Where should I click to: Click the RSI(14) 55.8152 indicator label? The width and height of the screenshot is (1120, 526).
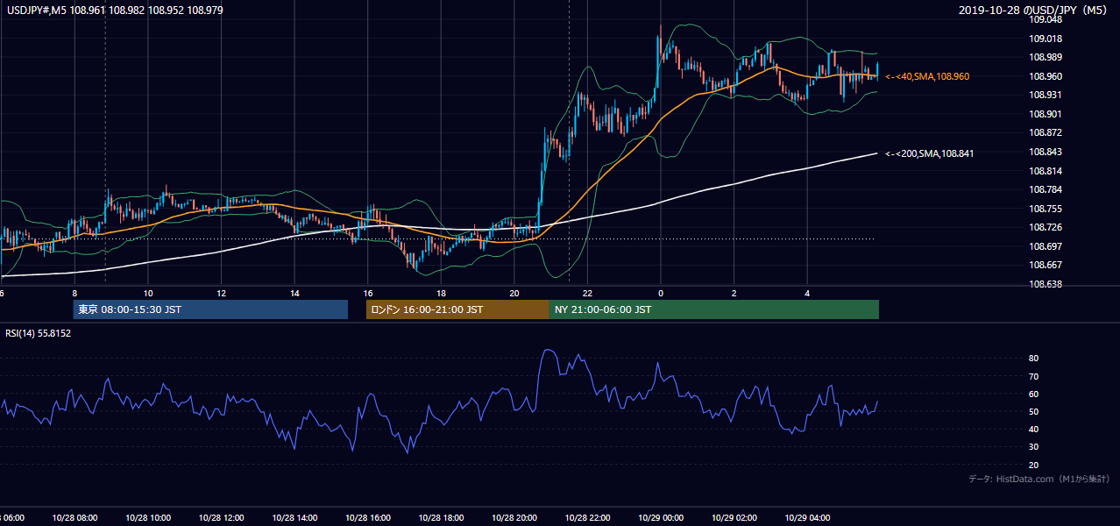[x=38, y=333]
